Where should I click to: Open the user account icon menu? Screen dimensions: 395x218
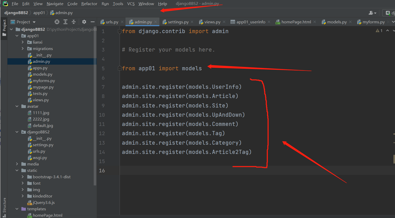pos(372,13)
